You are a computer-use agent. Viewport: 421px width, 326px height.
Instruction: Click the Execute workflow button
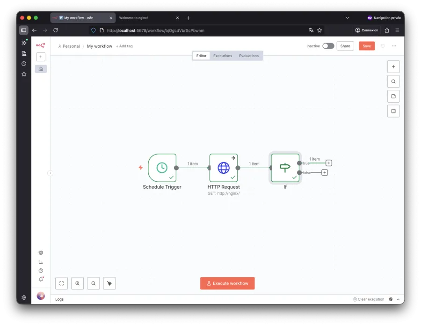point(227,283)
